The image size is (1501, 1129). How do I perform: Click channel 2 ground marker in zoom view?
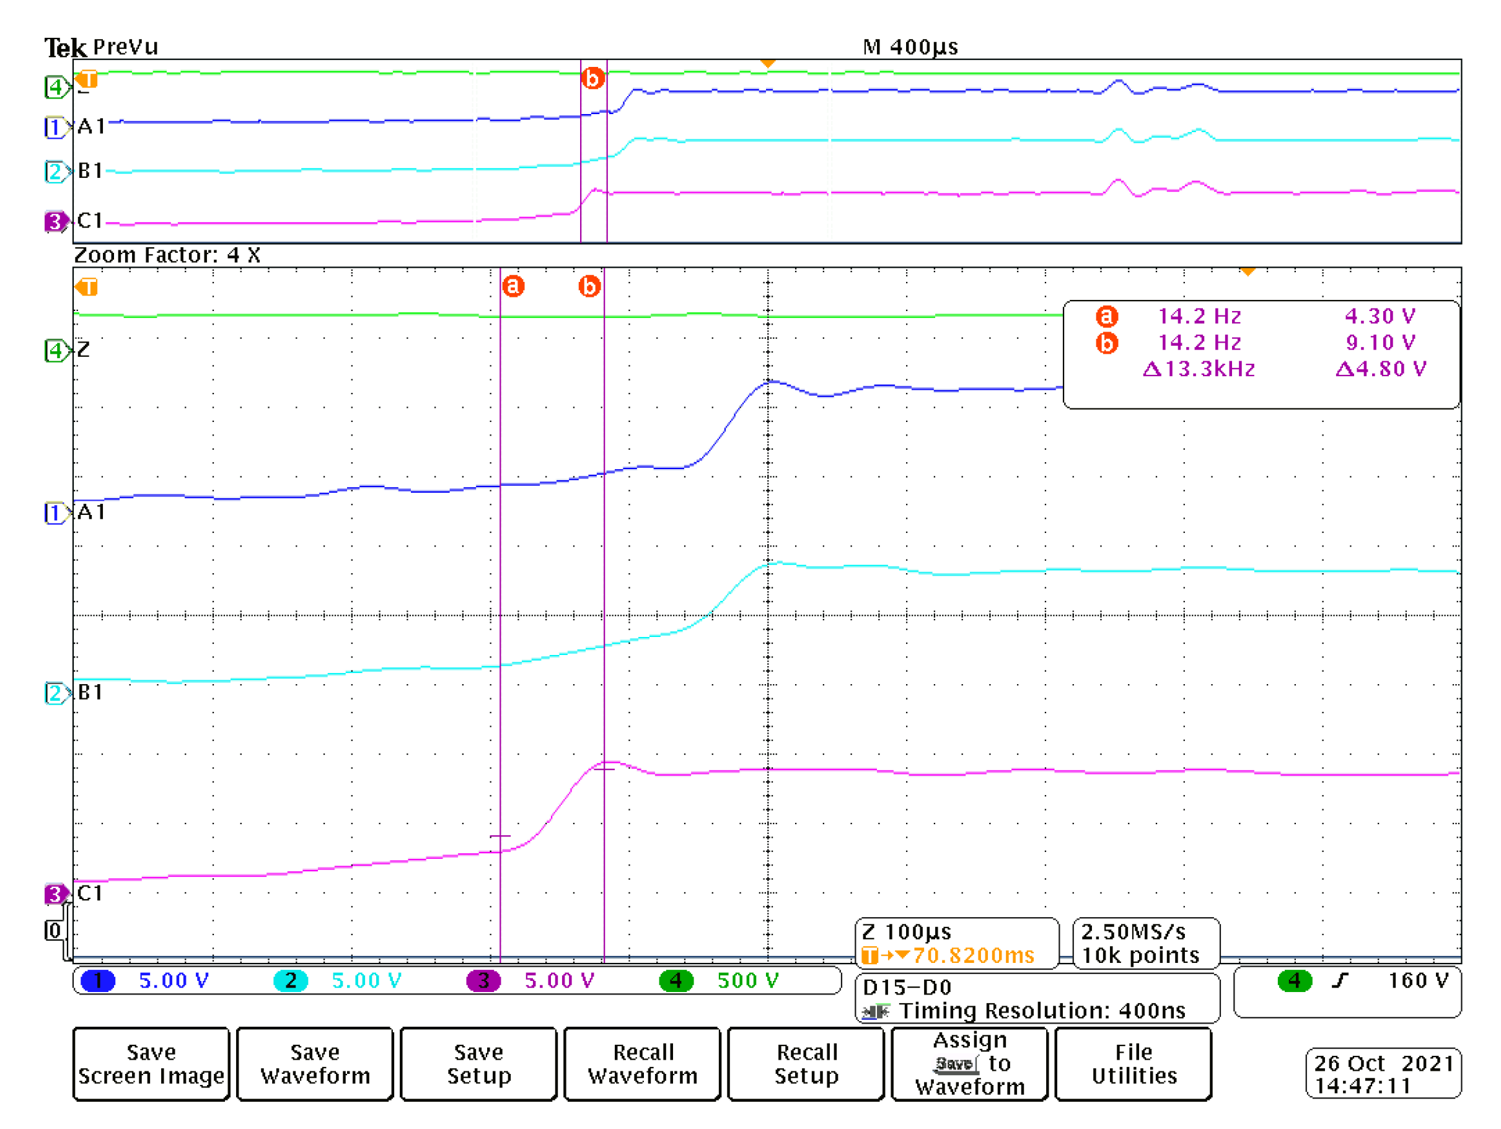click(56, 693)
